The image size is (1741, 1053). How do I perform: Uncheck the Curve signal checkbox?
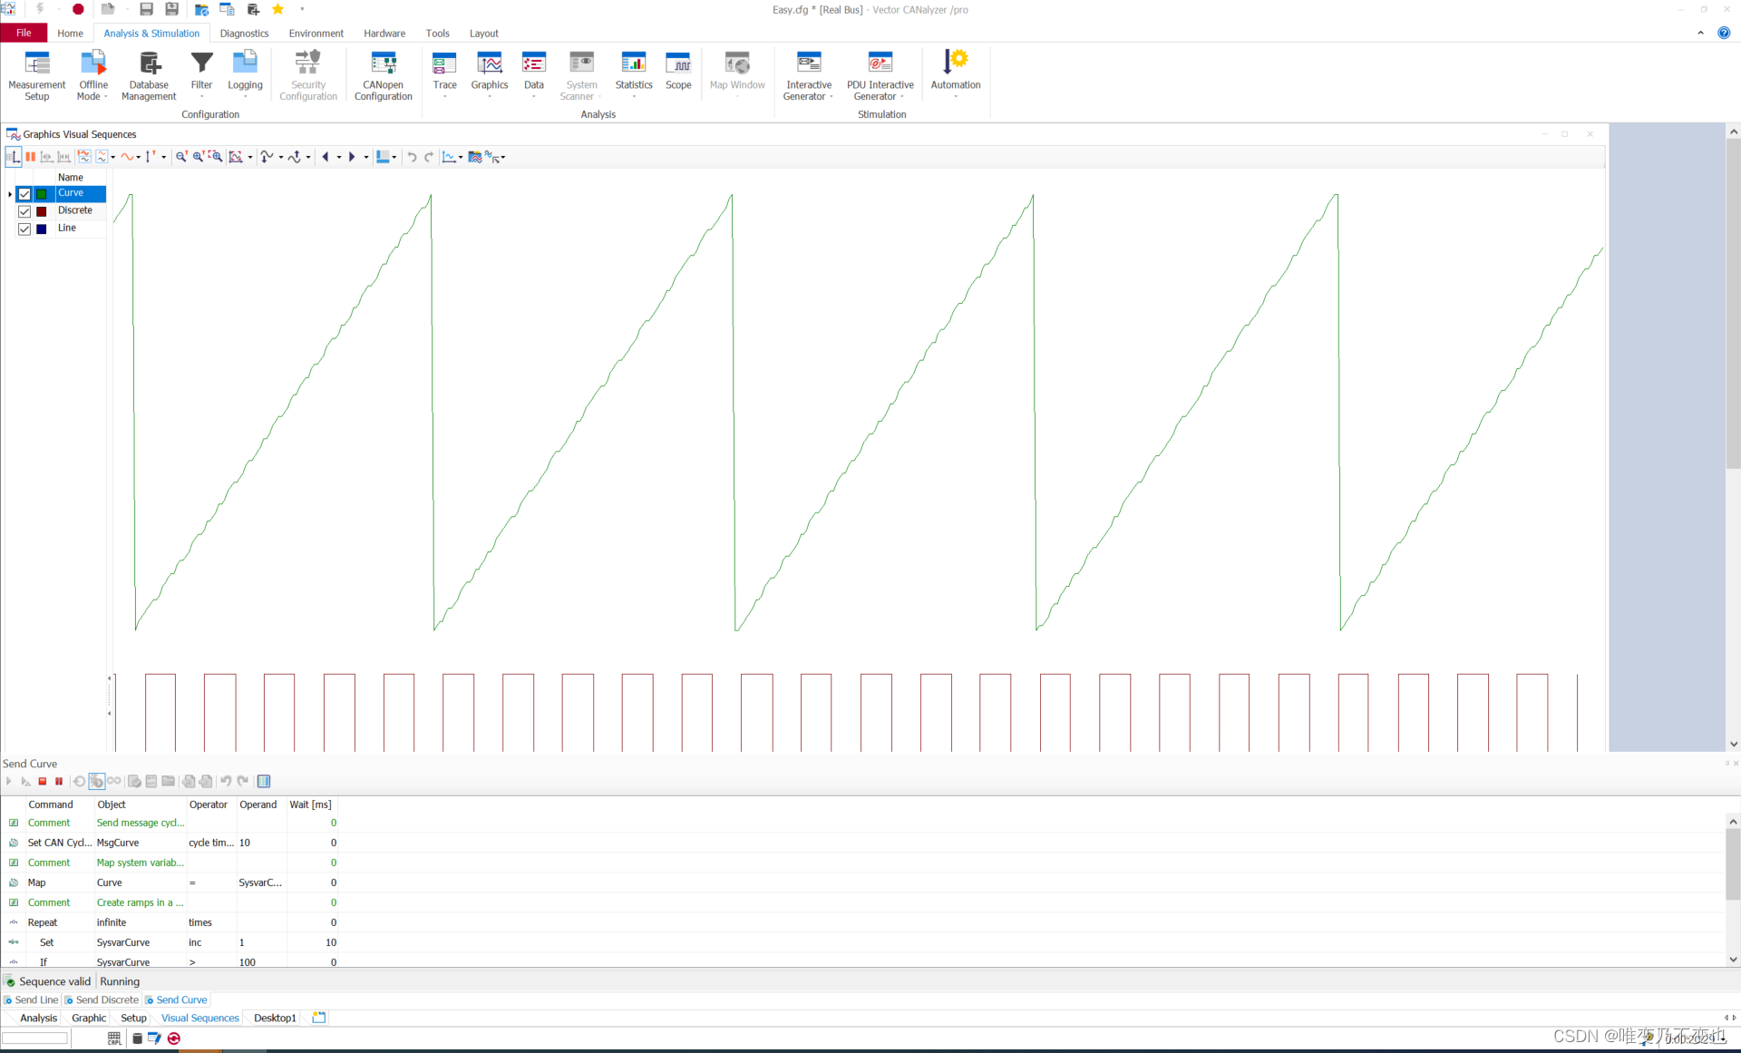(24, 193)
